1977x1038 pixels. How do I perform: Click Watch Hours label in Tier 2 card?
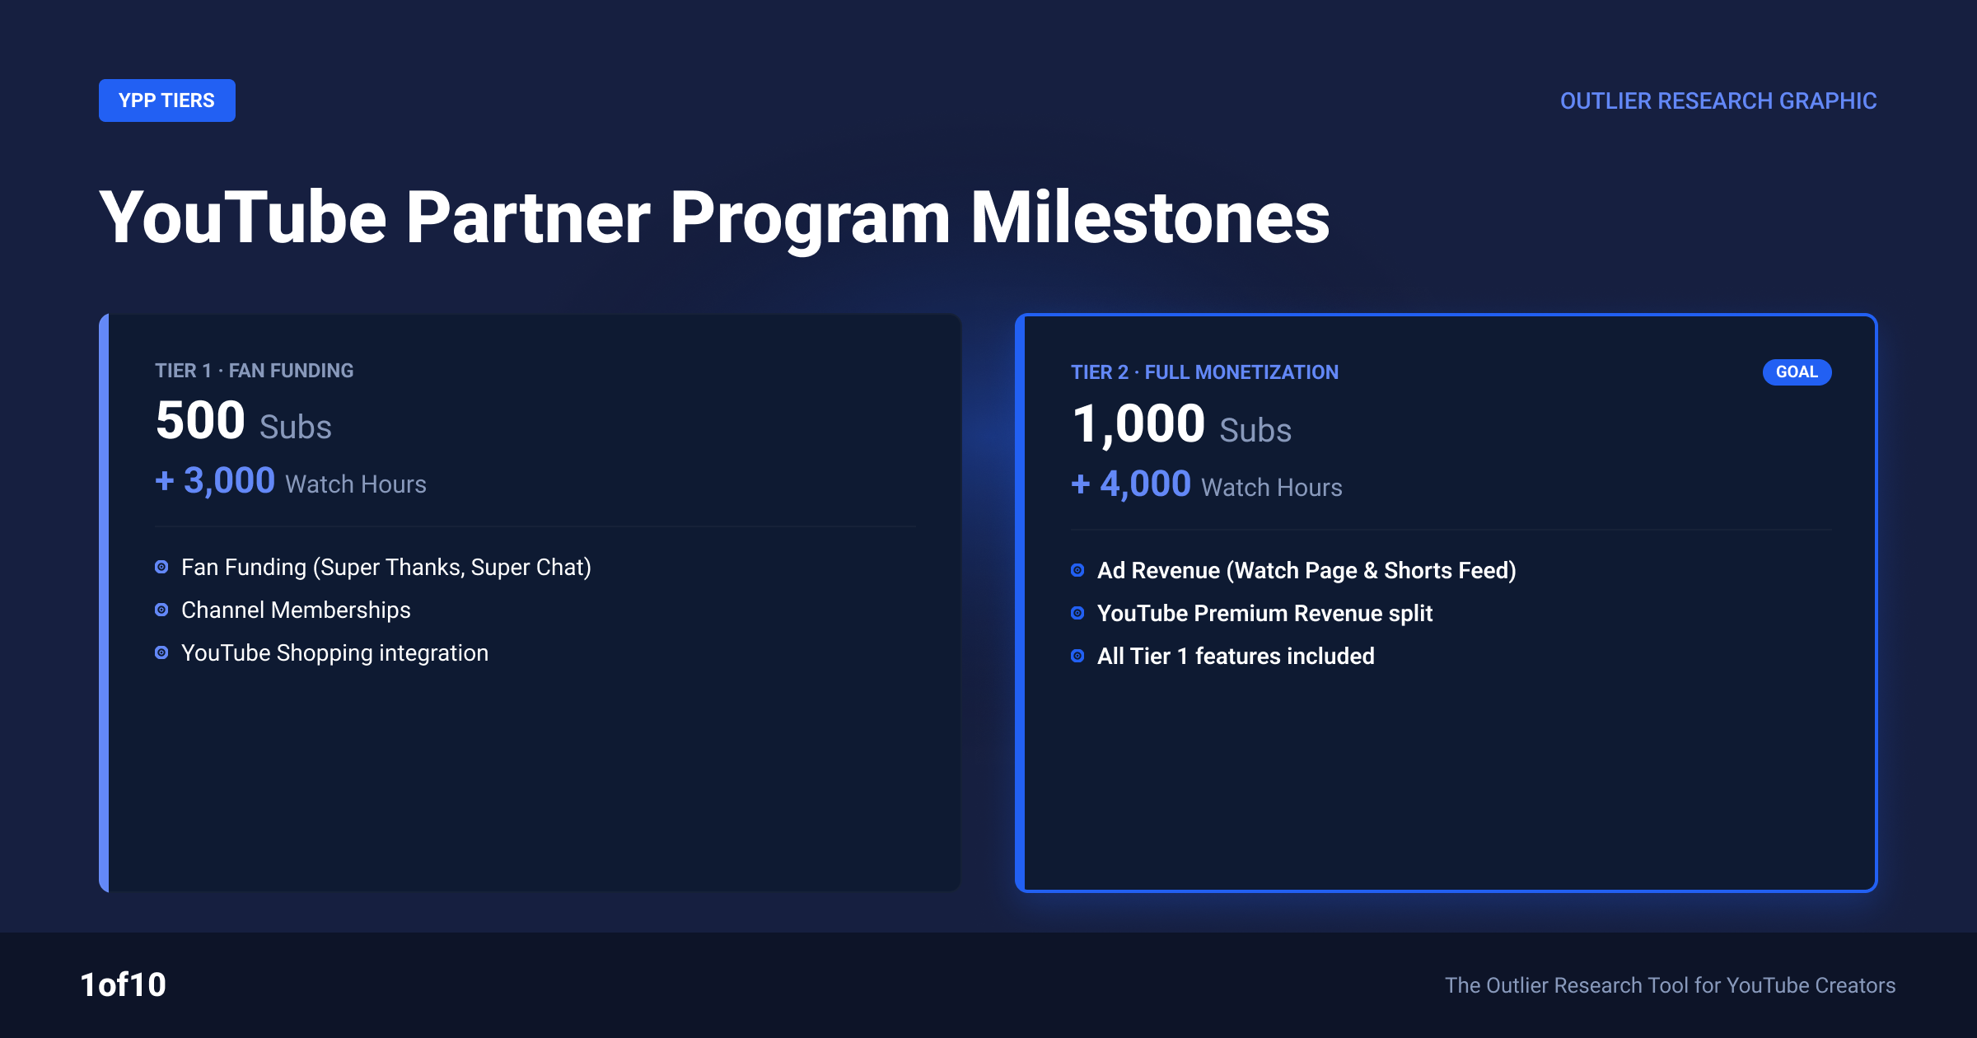(1272, 488)
